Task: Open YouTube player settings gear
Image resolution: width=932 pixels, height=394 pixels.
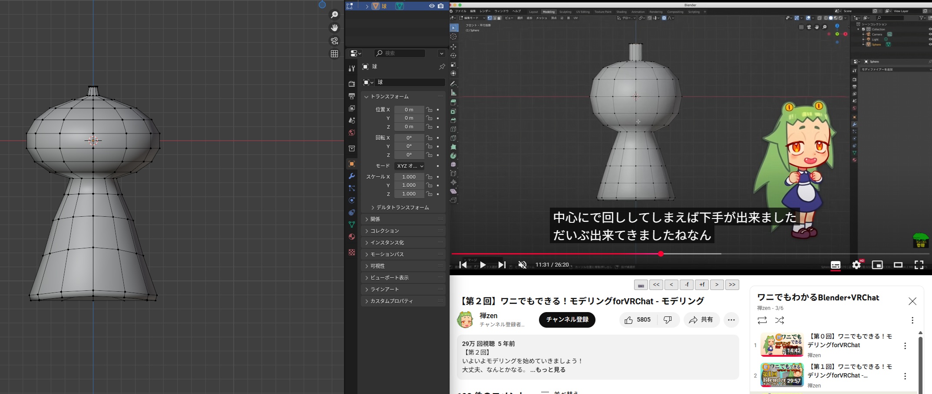Action: pyautogui.click(x=856, y=265)
